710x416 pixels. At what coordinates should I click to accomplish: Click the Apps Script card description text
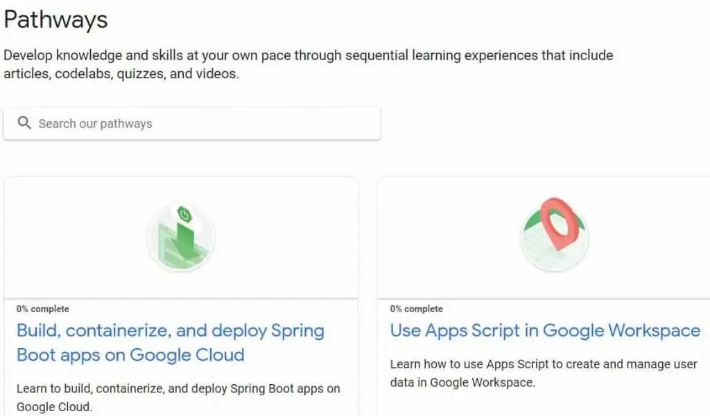tap(543, 372)
